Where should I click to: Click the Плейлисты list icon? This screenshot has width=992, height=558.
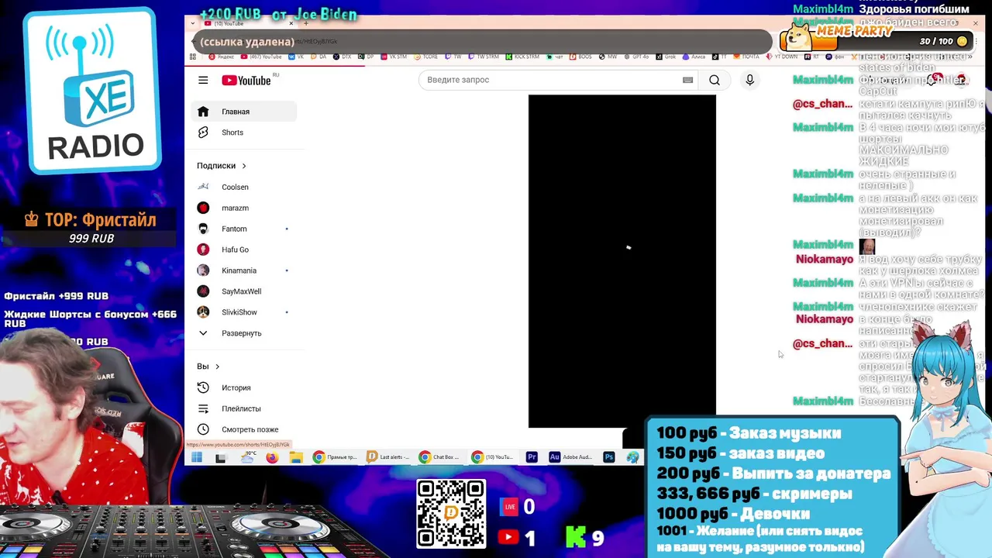coord(203,408)
